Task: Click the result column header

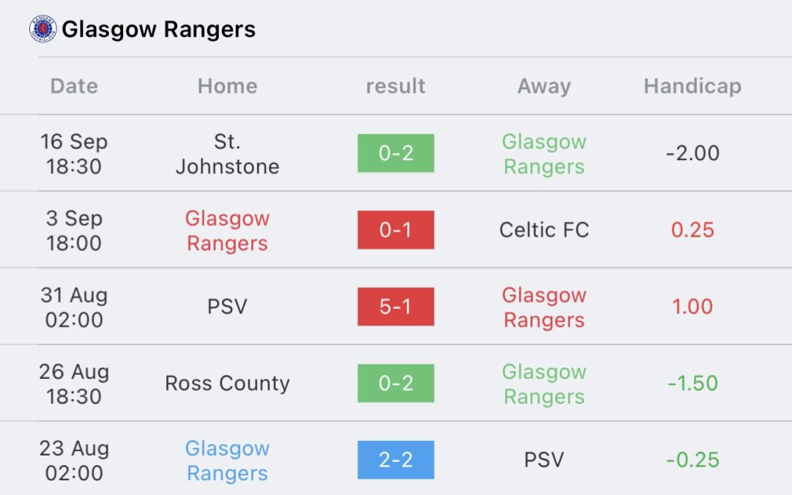Action: [x=395, y=86]
